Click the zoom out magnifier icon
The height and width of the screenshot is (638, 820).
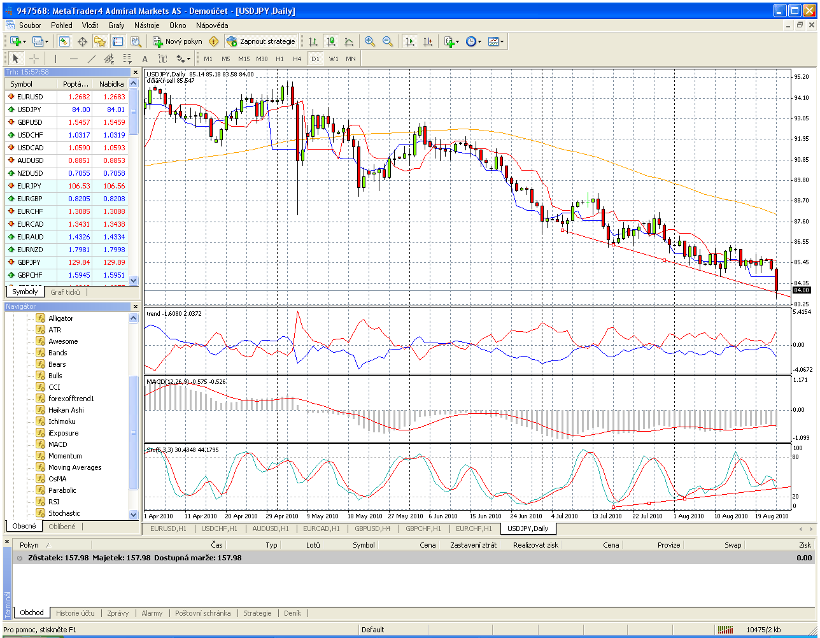(387, 41)
